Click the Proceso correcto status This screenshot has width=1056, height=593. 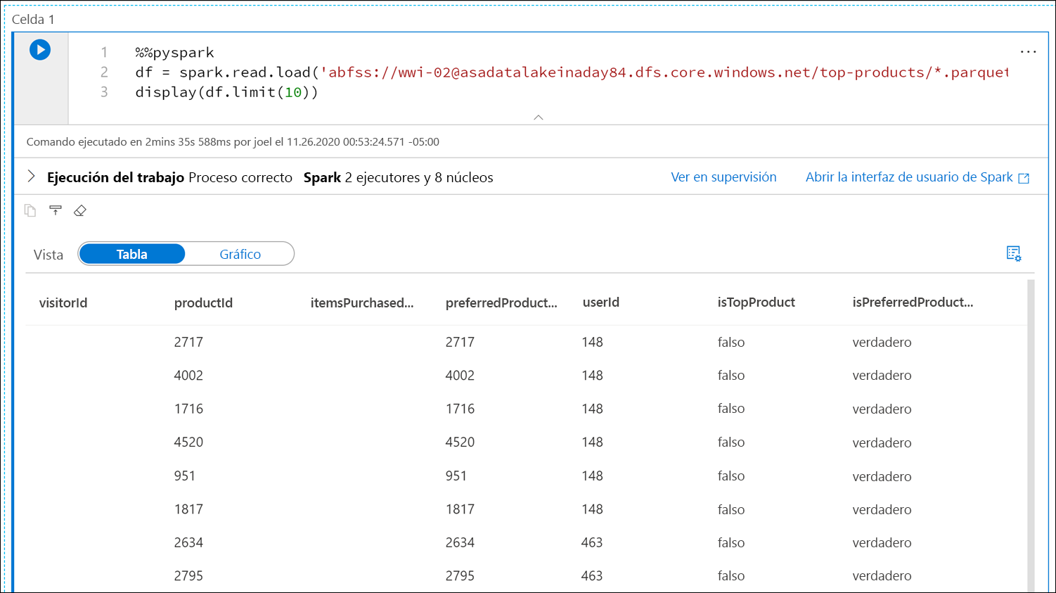pyautogui.click(x=240, y=177)
